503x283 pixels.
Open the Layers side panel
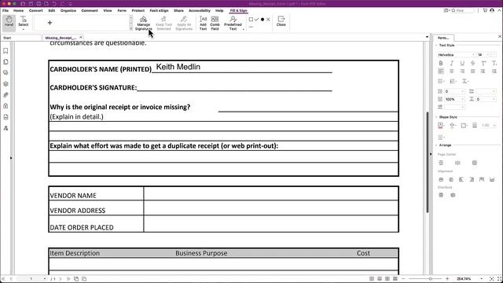pyautogui.click(x=6, y=84)
